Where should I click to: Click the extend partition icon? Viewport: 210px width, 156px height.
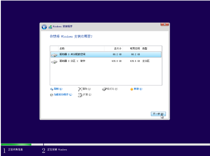(x=80, y=95)
